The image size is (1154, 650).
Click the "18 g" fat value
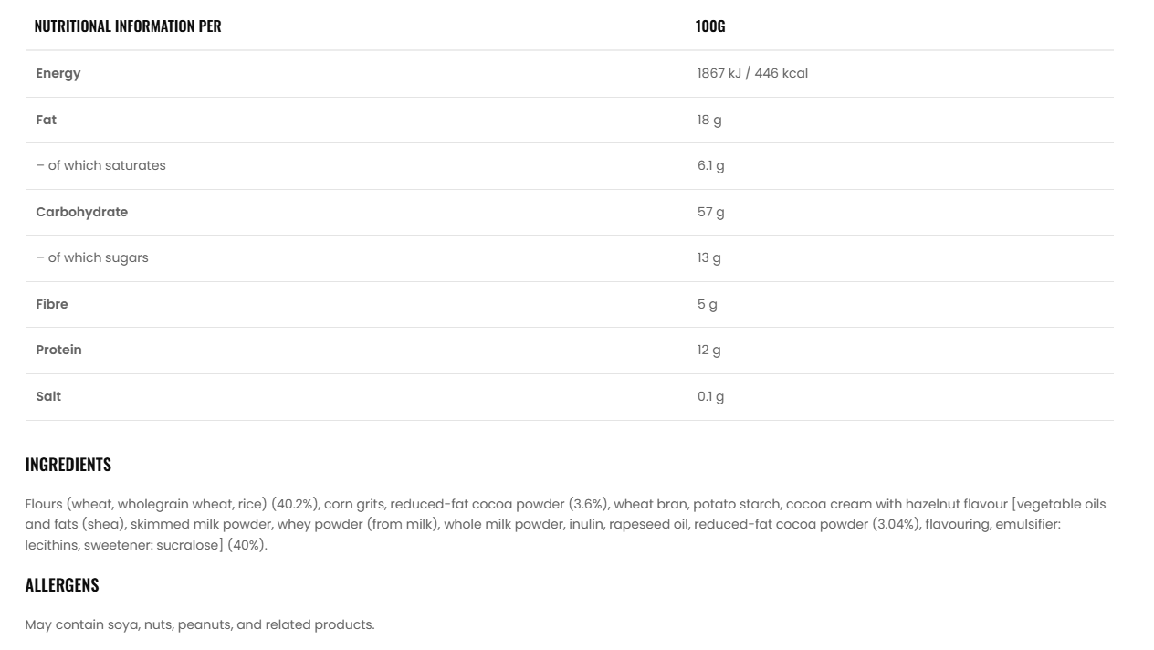pyautogui.click(x=709, y=120)
